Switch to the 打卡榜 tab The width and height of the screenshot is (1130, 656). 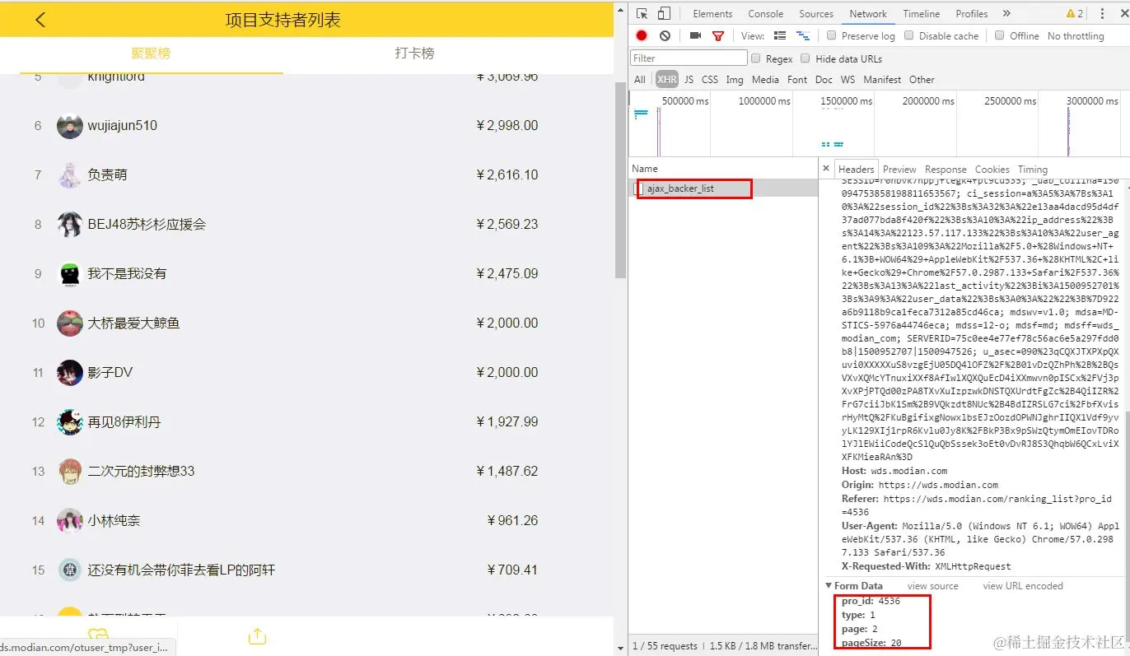(x=414, y=54)
